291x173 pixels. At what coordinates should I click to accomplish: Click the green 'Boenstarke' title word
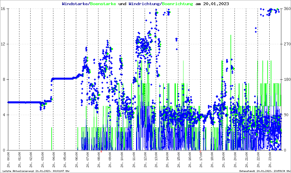[x=103, y=4]
